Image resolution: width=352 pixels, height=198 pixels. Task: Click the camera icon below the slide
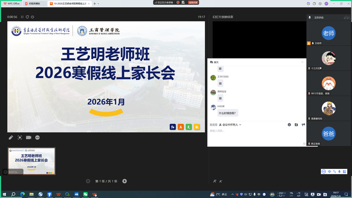click(29, 138)
